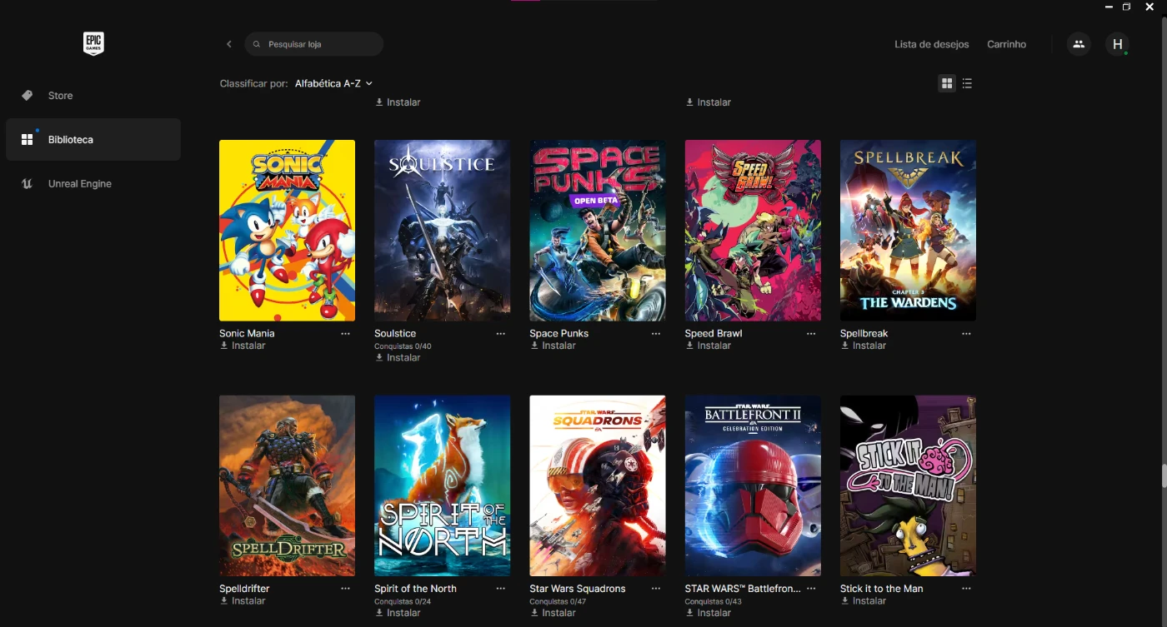The image size is (1167, 627).
Task: Click the Pesquisar loja search field
Action: point(314,44)
